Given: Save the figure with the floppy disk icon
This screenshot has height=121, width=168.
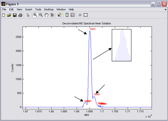Looking at the screenshot, I should coord(15,15).
